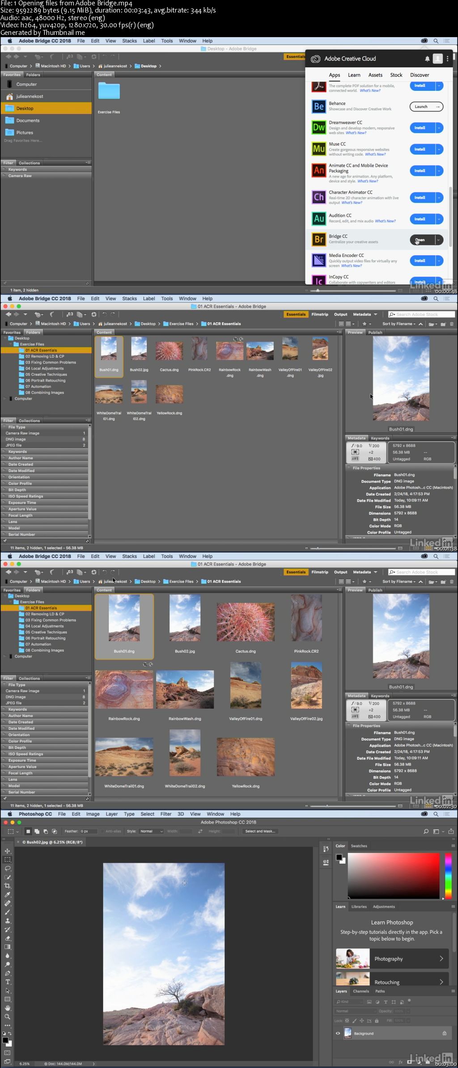Select the New selection mode button
Image resolution: width=458 pixels, height=1068 pixels.
[x=28, y=831]
